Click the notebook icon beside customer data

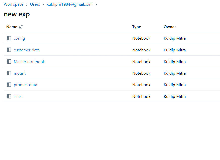click(9, 50)
